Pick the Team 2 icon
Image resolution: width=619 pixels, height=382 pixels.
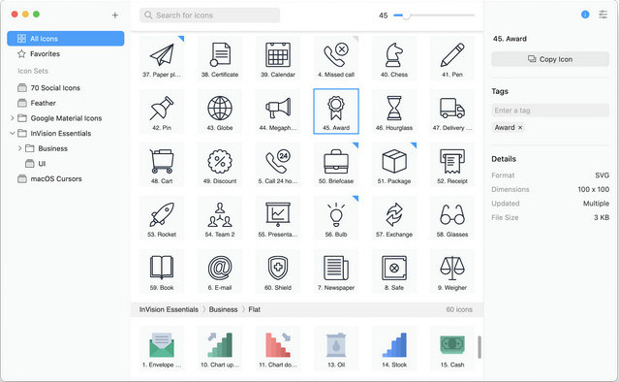coord(220,218)
